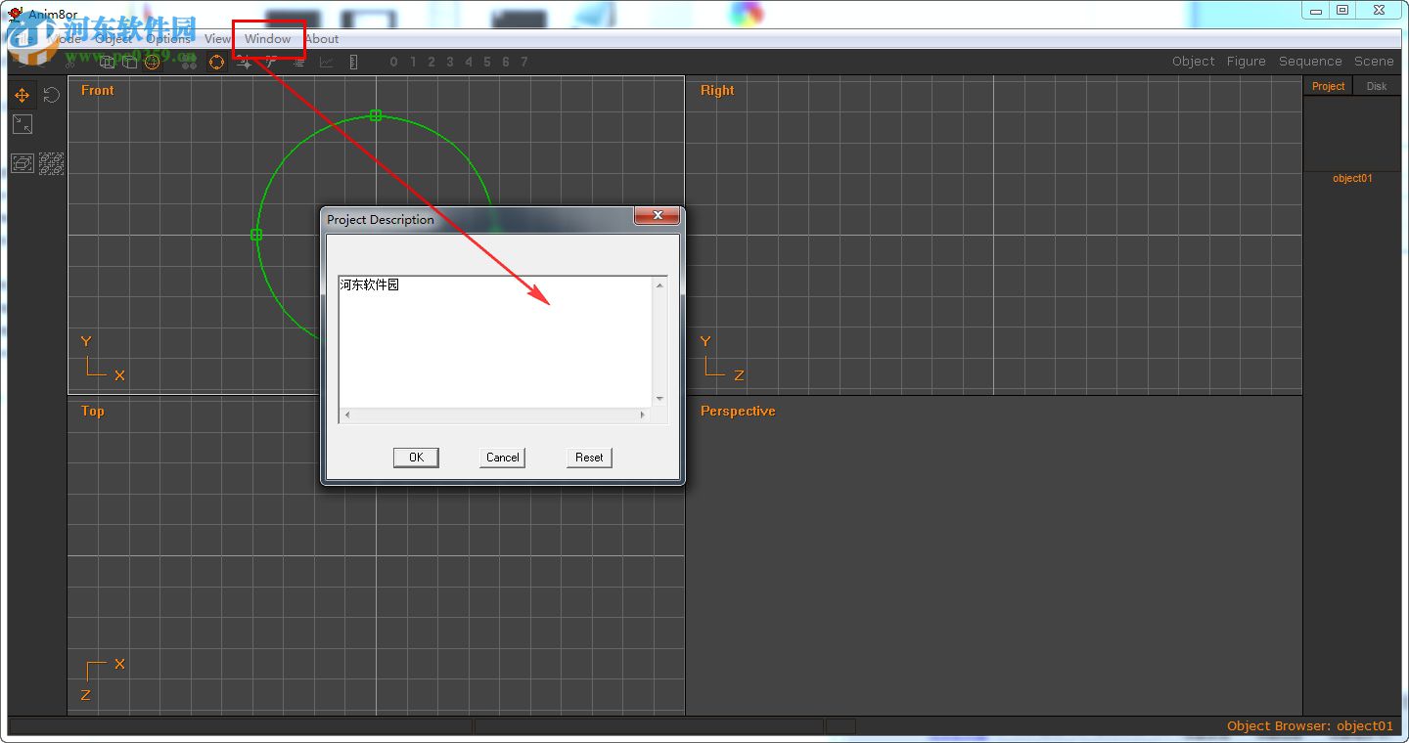Image resolution: width=1409 pixels, height=743 pixels.
Task: Click the ruler measurement icon
Action: click(353, 62)
